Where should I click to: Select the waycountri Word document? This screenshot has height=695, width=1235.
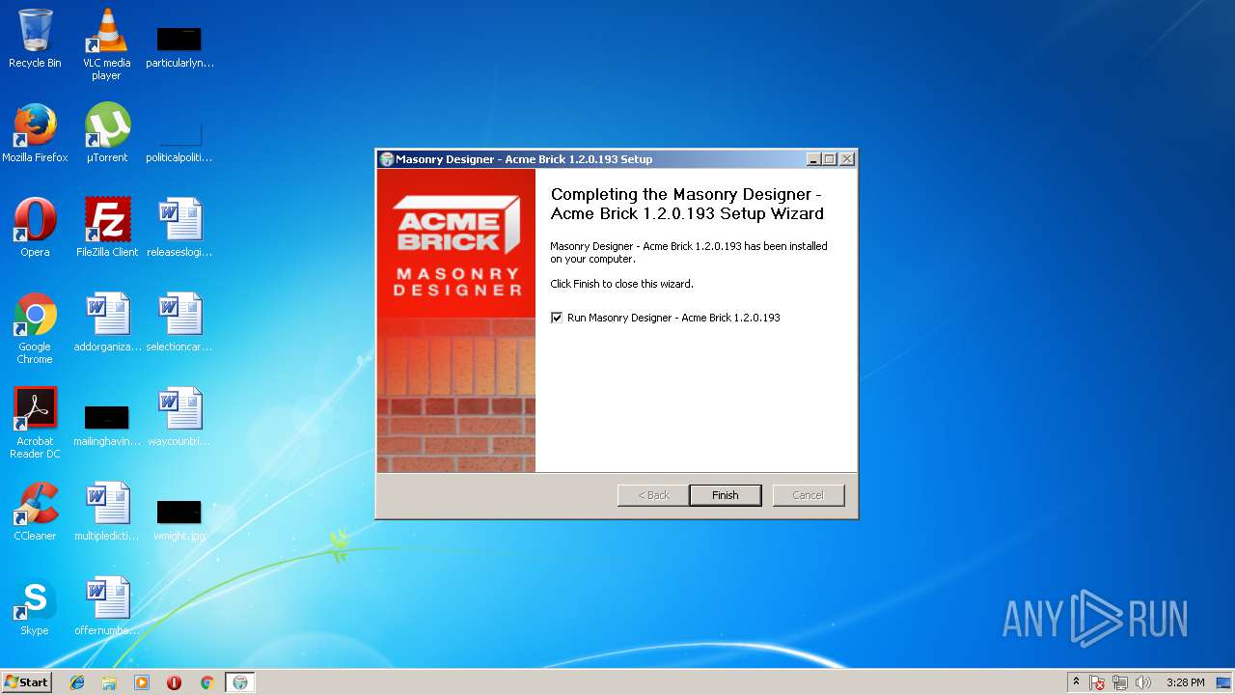[179, 418]
